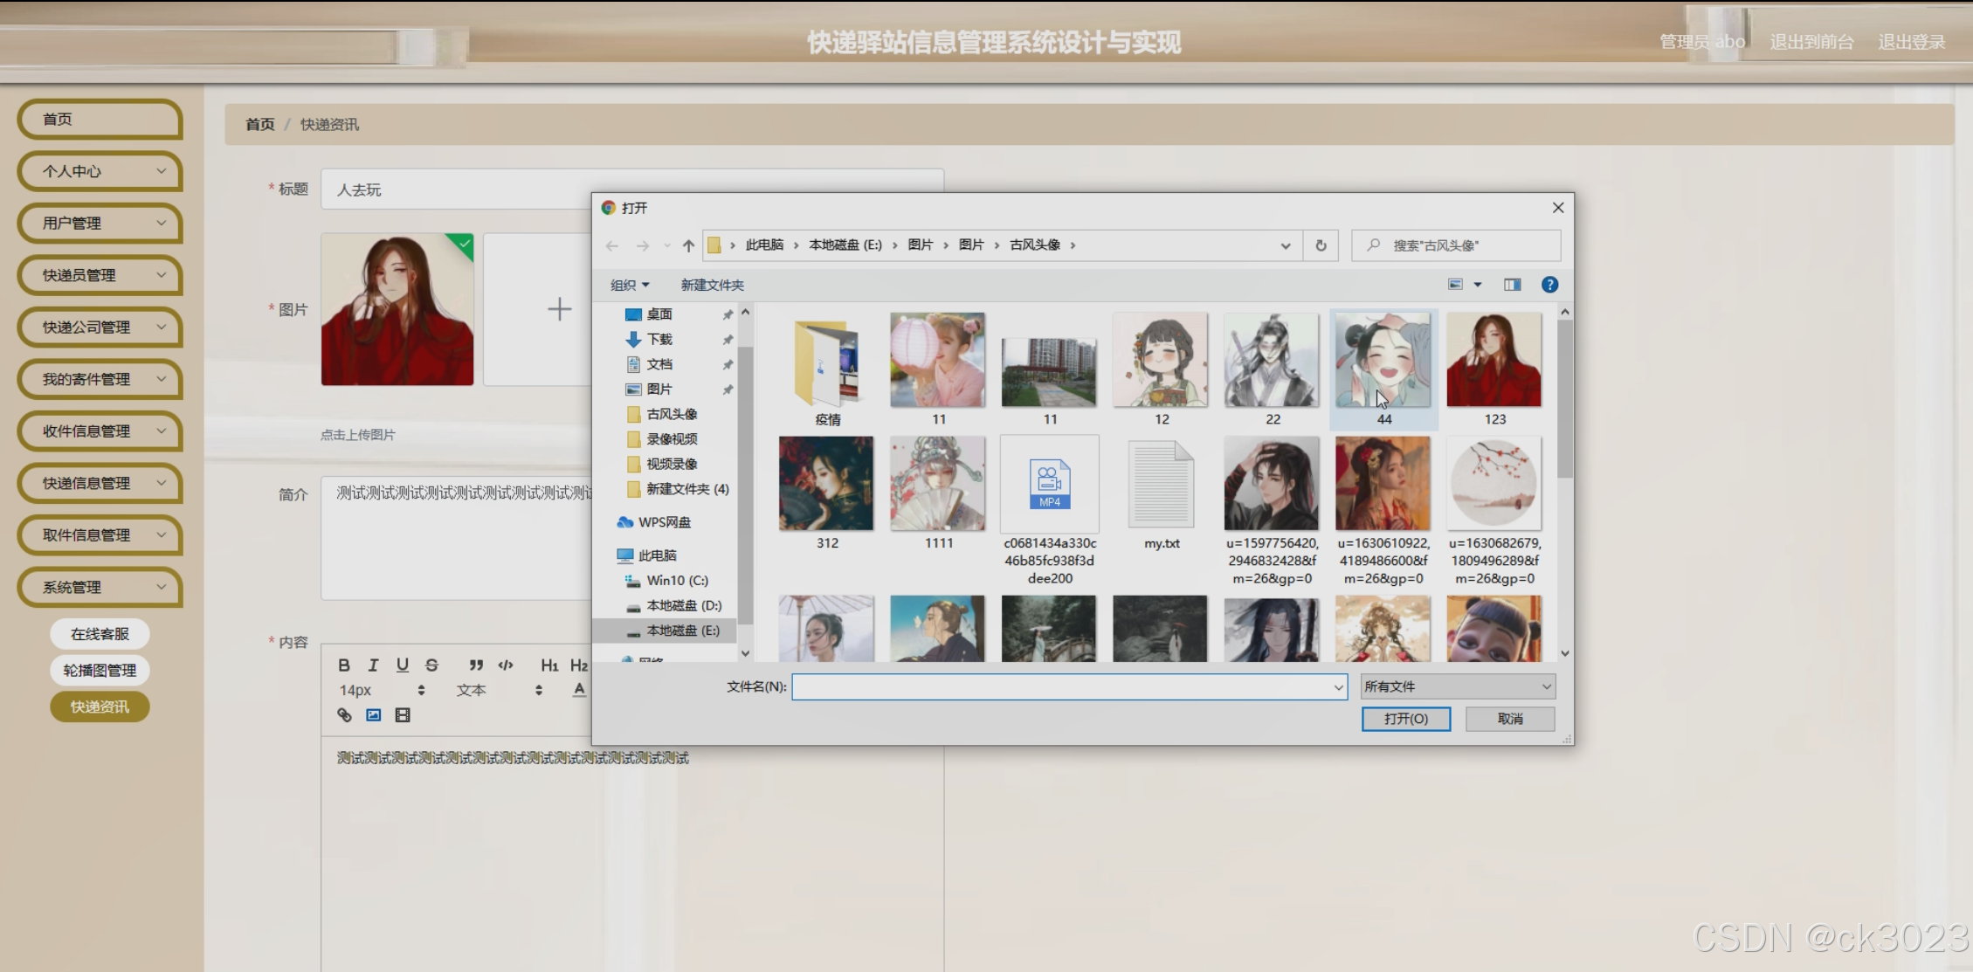Viewport: 1973px width, 972px height.
Task: Expand the 用户管理 sidebar menu
Action: [100, 223]
